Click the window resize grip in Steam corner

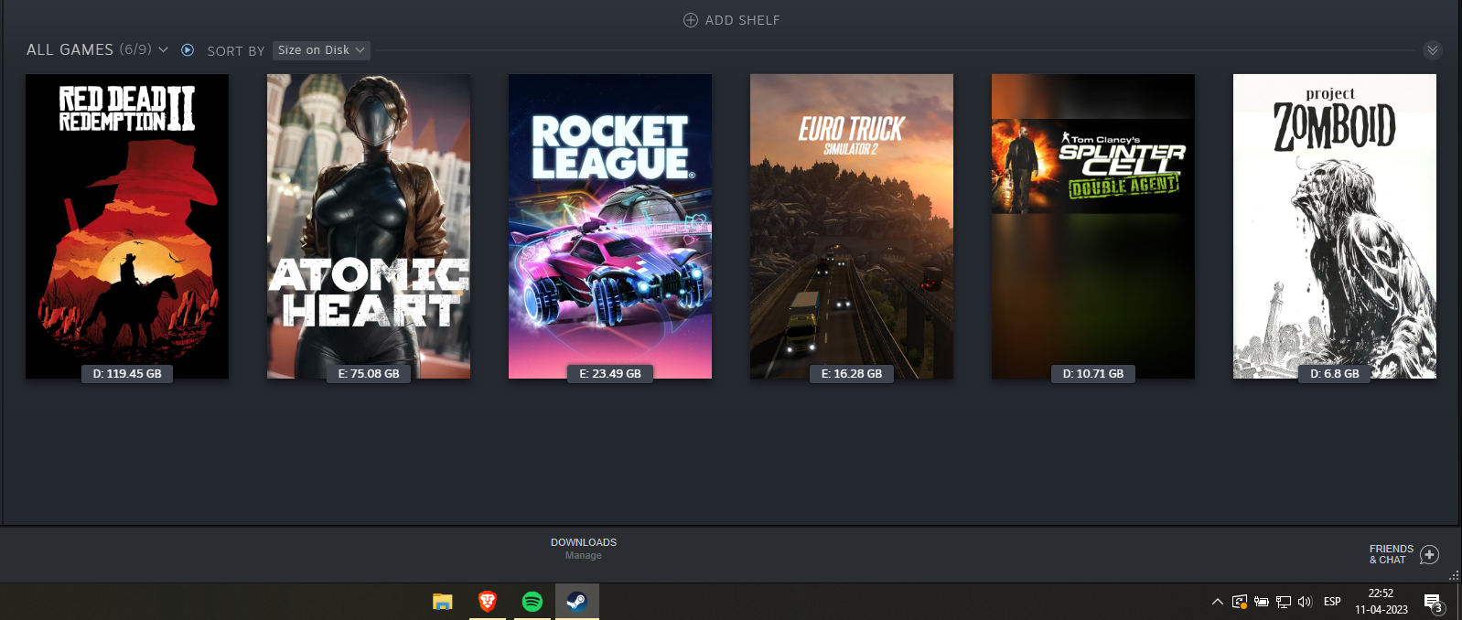click(1454, 575)
